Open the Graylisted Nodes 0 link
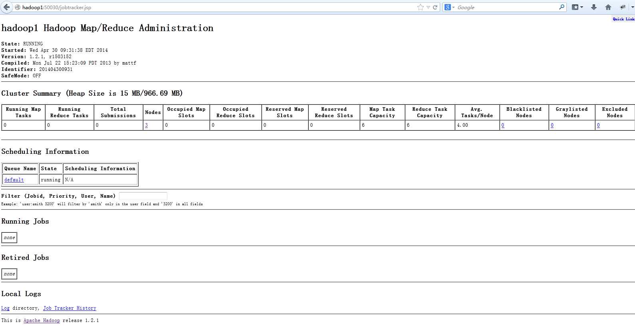Screen dimensions: 635x326 (x=552, y=125)
